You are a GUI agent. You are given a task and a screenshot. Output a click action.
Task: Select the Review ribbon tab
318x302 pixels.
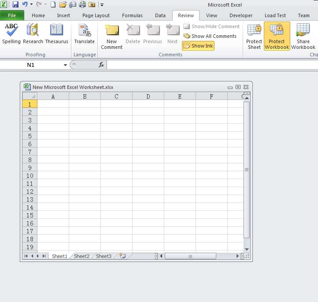click(186, 15)
